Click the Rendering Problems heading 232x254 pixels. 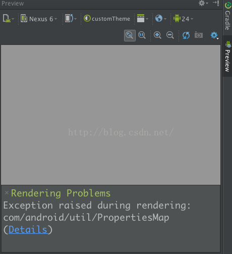[61, 193]
